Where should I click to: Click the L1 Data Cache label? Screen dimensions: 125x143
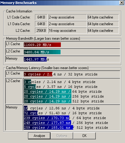pyautogui.click(x=19, y=24)
